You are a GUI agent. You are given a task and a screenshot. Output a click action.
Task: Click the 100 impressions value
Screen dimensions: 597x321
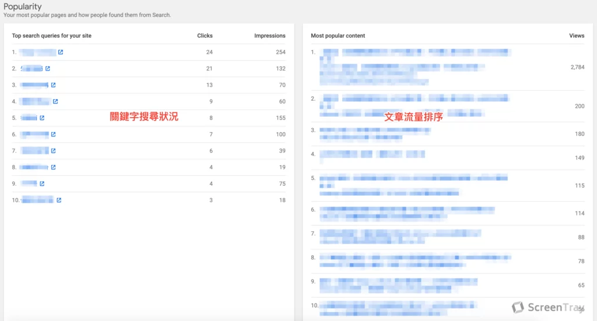[280, 134]
